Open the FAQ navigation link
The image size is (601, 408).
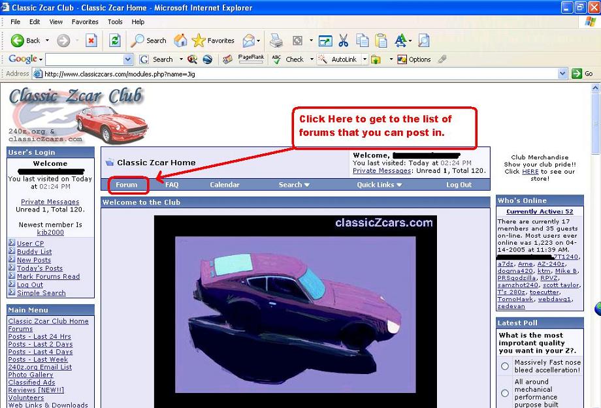click(172, 185)
